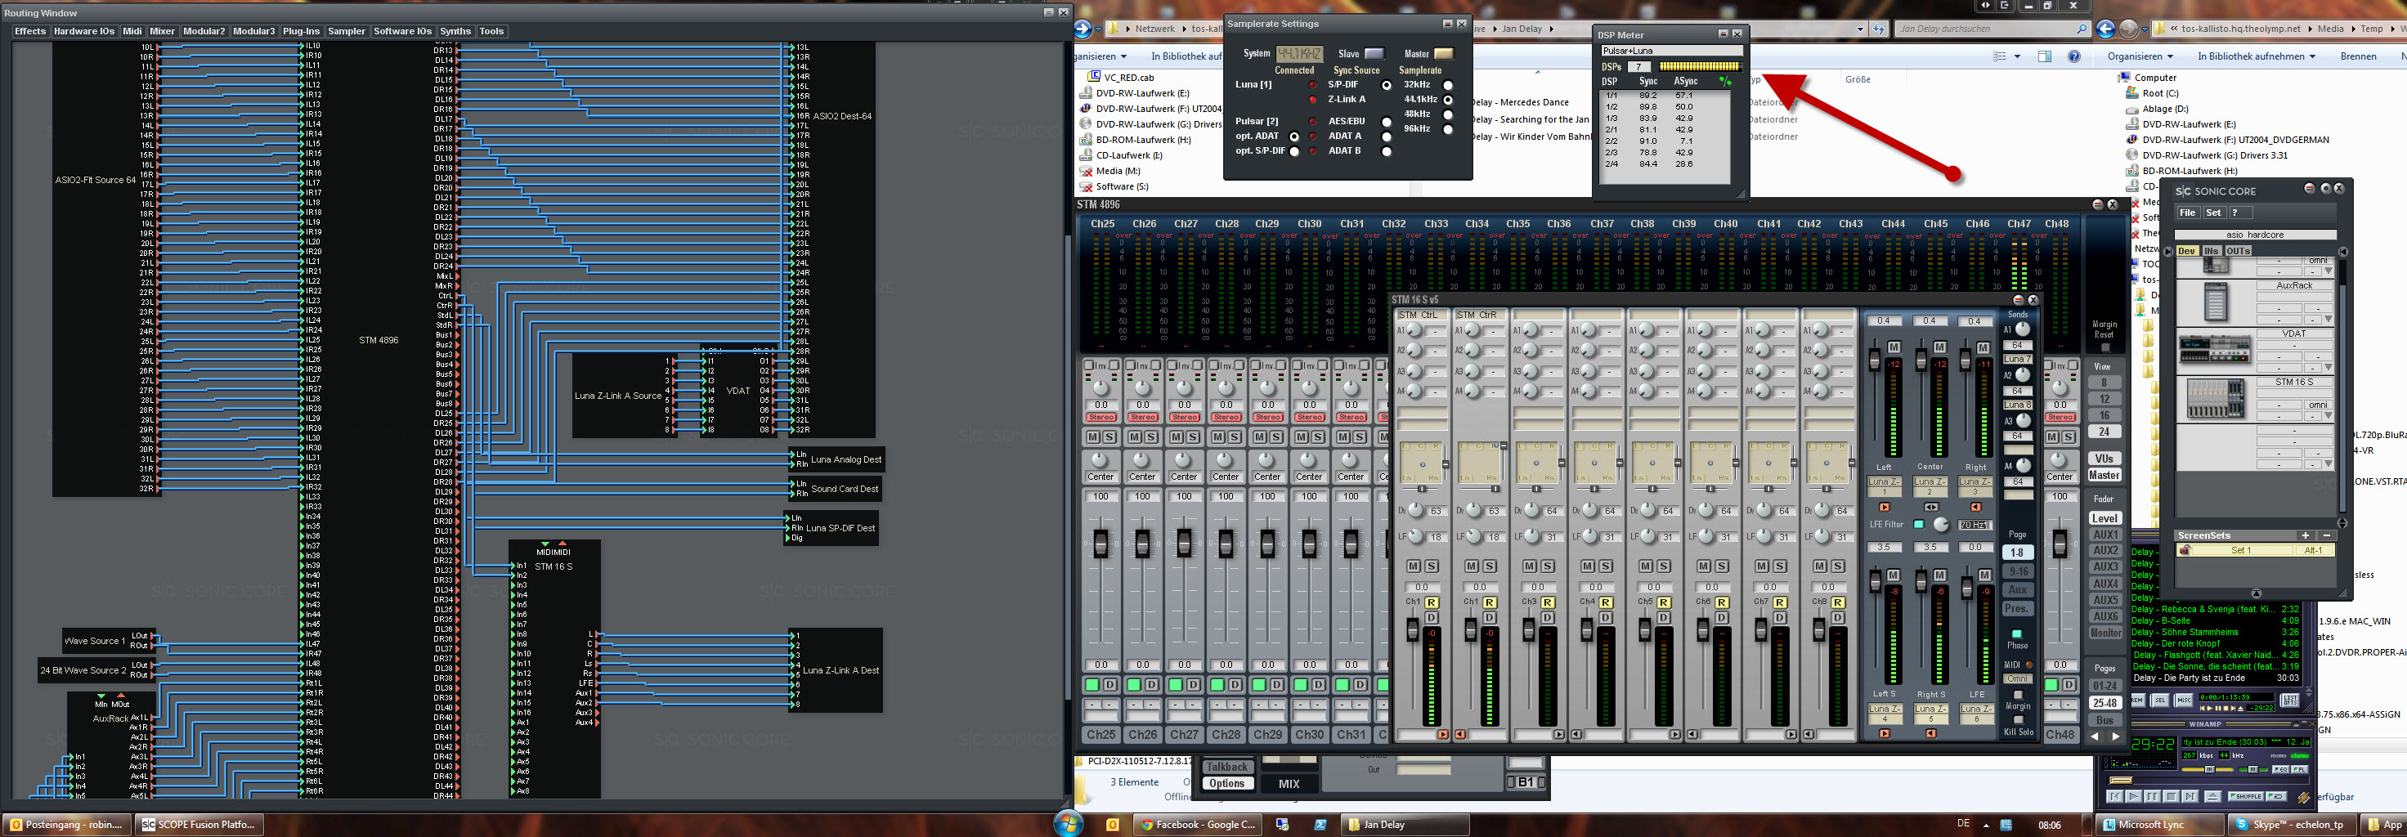2407x837 pixels.
Task: Open Hardware IOs menu in Routing Window
Action: [x=84, y=31]
